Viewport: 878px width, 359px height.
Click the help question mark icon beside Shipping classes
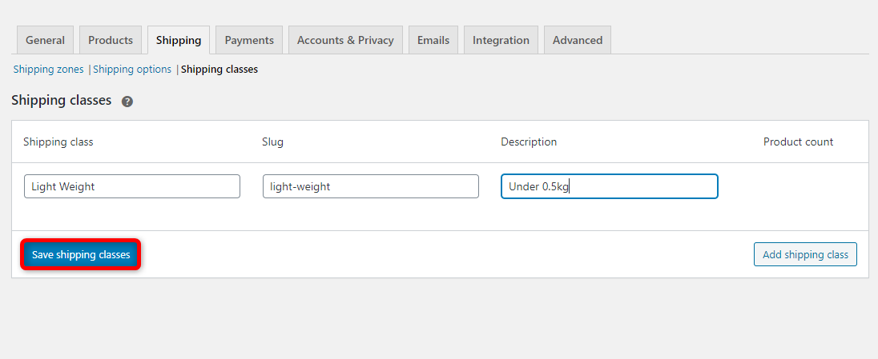coord(127,102)
